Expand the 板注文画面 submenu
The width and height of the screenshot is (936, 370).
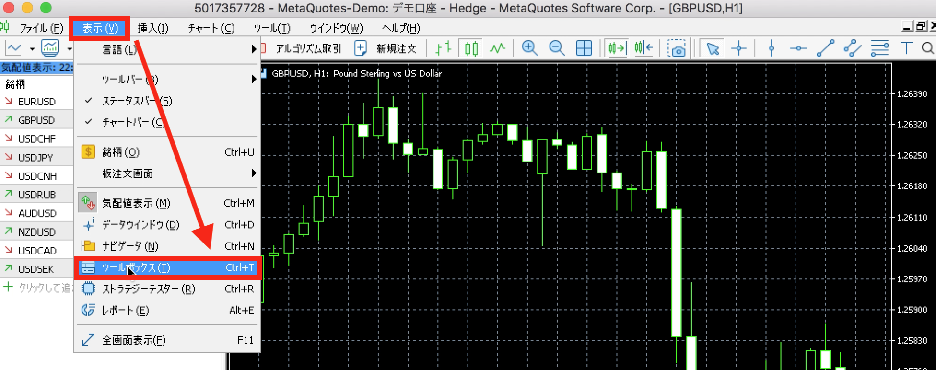(167, 173)
